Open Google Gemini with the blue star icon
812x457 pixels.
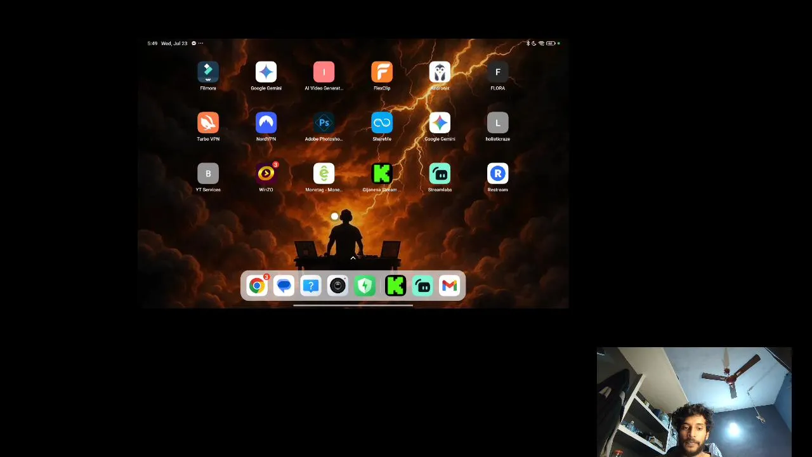(x=266, y=72)
